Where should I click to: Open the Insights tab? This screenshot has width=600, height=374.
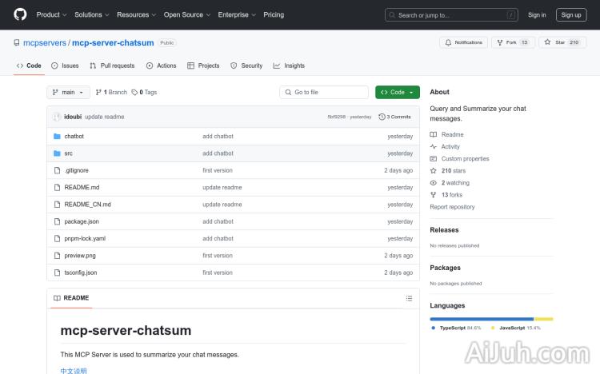(x=289, y=66)
